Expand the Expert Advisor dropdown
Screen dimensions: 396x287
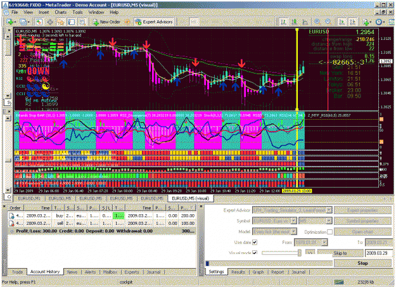329,210
